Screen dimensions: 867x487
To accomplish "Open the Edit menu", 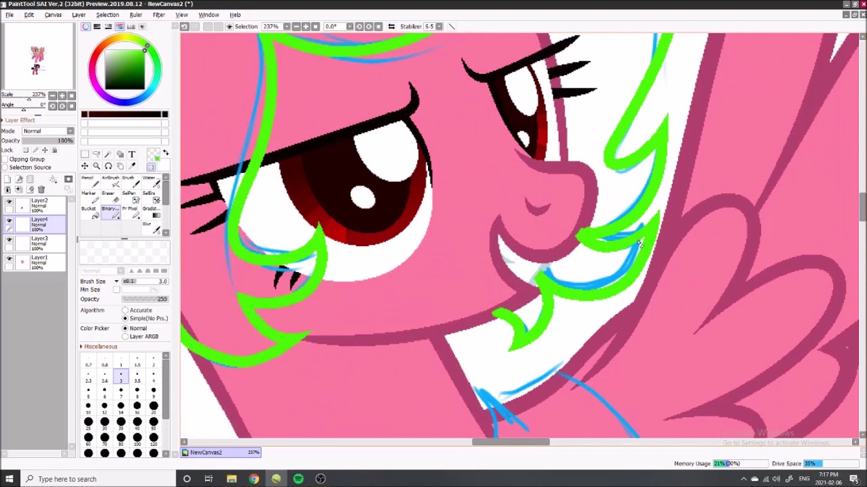I will (29, 15).
